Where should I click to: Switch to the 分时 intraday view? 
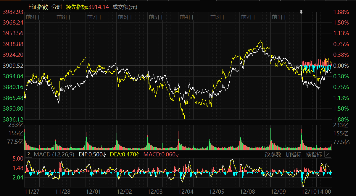pyautogui.click(x=57, y=7)
